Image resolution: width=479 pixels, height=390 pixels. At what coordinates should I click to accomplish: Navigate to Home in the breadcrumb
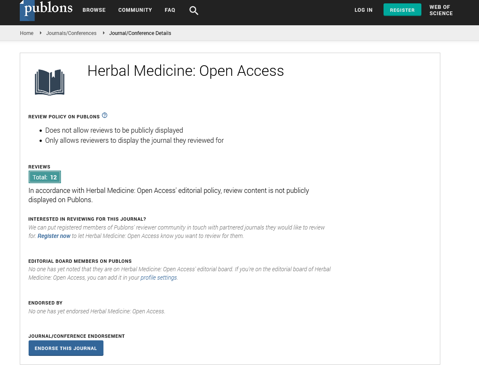coord(26,33)
